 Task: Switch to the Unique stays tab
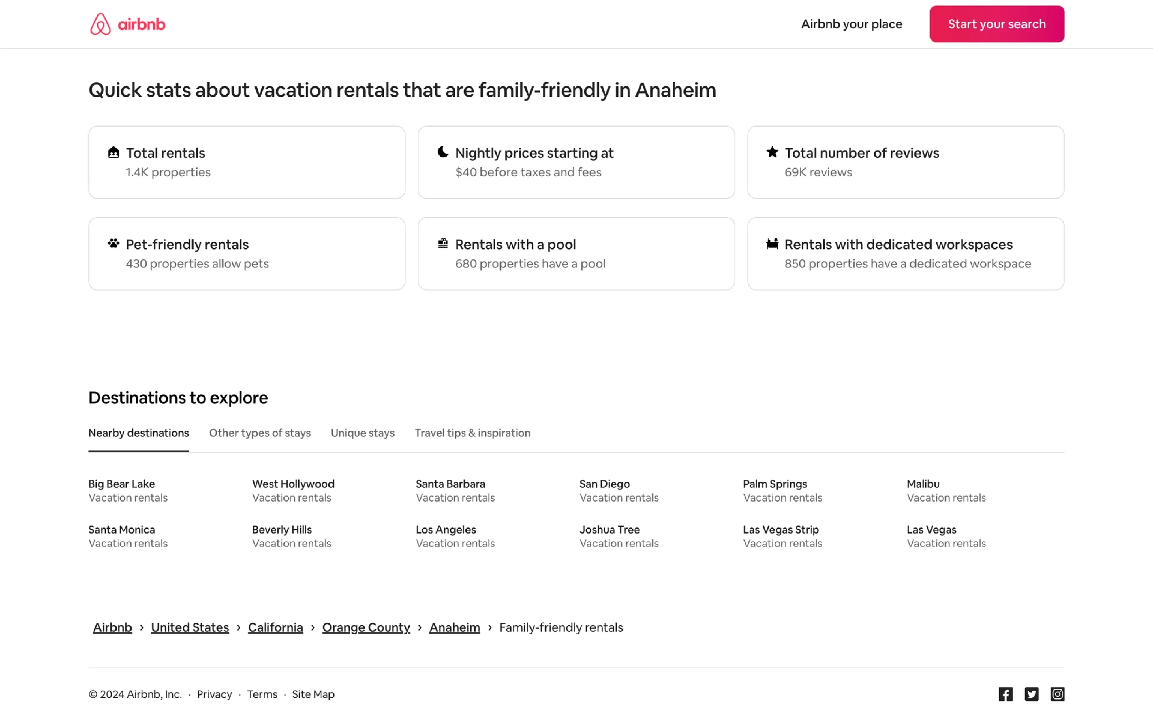click(x=362, y=433)
